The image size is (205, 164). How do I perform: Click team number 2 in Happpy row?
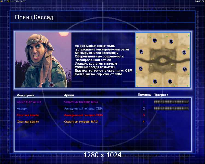click(x=144, y=109)
